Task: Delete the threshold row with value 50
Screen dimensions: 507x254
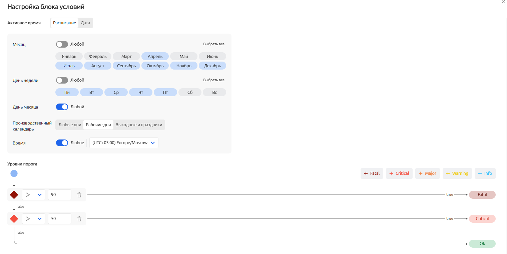Action: coord(79,219)
